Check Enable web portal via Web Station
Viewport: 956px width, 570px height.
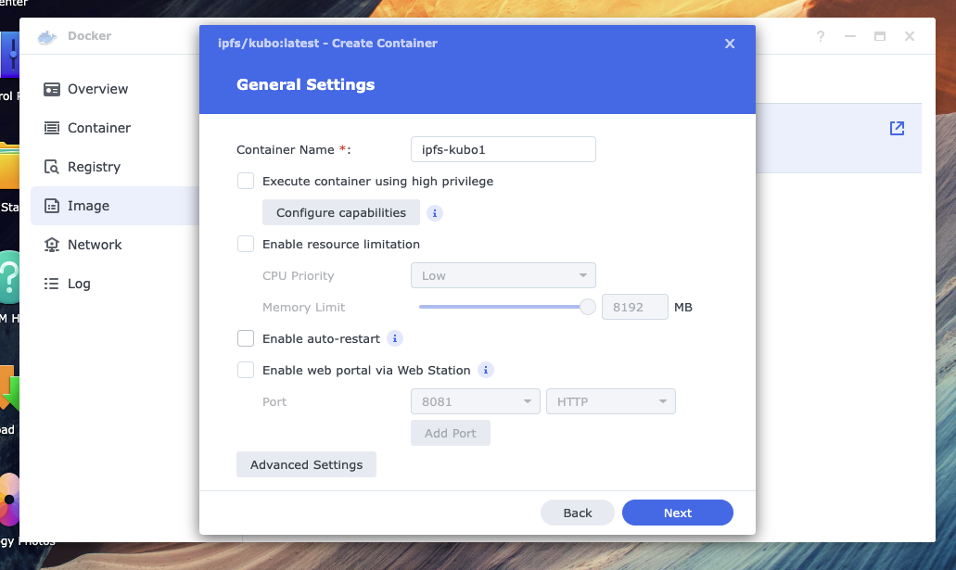(x=246, y=371)
